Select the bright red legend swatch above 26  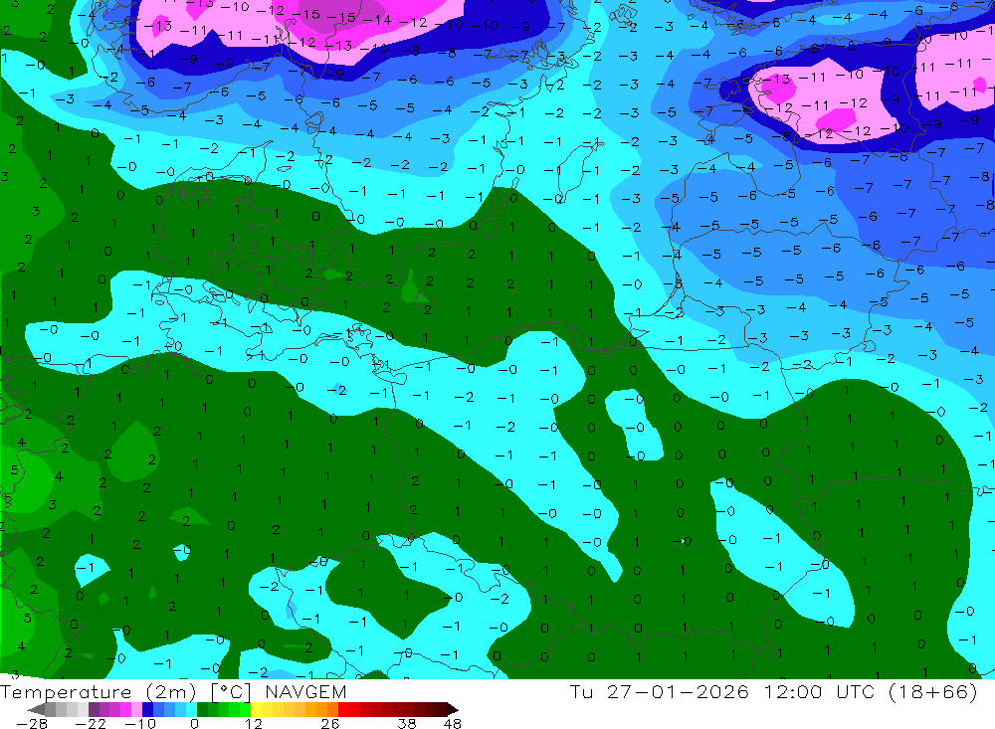343,709
